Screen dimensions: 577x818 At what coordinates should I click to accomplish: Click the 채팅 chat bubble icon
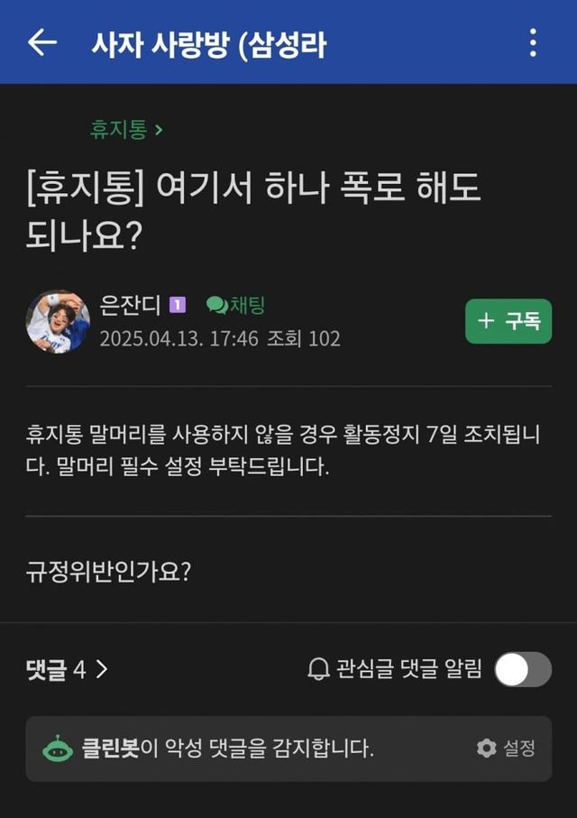pyautogui.click(x=216, y=306)
